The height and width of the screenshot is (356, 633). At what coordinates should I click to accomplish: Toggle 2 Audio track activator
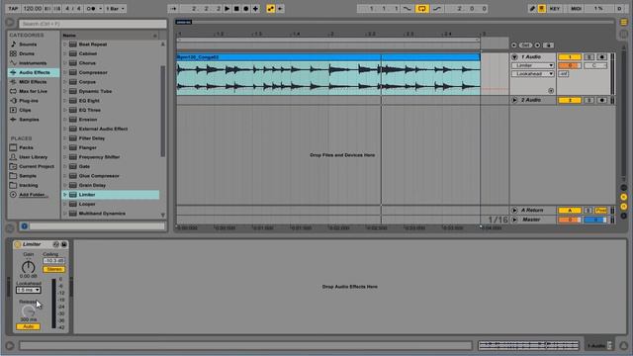point(570,100)
